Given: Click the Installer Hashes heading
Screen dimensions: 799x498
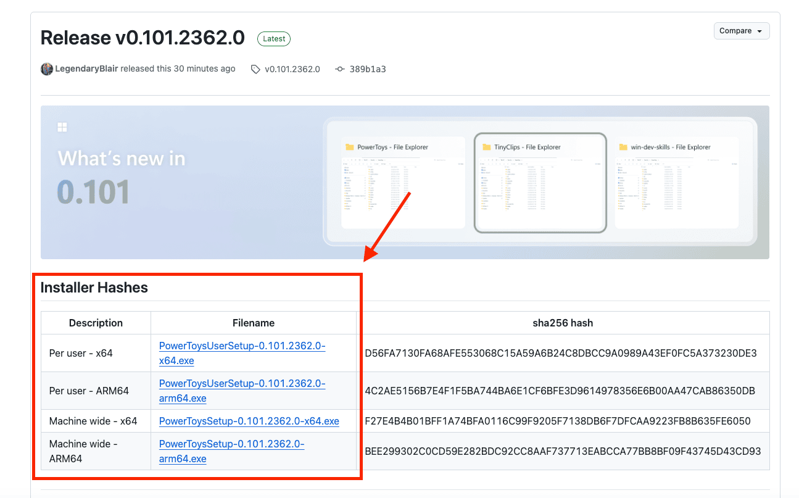Looking at the screenshot, I should coord(94,288).
